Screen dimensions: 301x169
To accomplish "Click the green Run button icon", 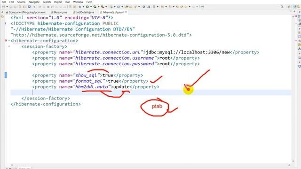I will tap(87, 7).
